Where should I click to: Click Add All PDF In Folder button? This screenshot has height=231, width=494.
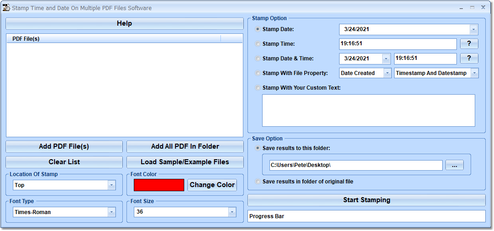(185, 146)
